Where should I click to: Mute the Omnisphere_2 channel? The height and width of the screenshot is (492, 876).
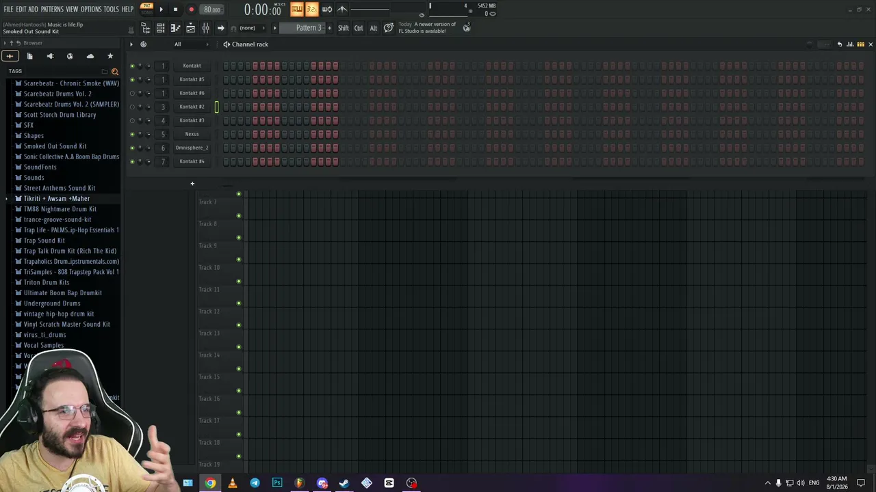click(x=132, y=148)
